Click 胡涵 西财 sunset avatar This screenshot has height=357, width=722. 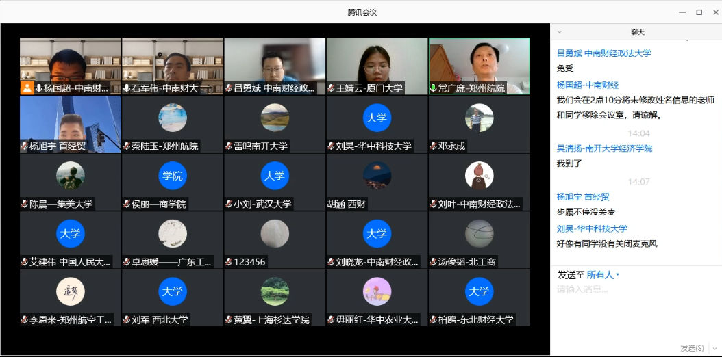pyautogui.click(x=377, y=176)
